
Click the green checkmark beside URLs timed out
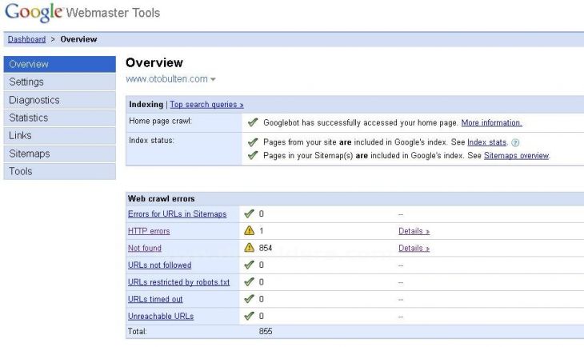[x=250, y=299]
